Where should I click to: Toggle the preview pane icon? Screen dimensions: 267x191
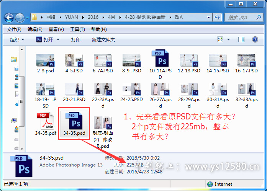[241, 39]
